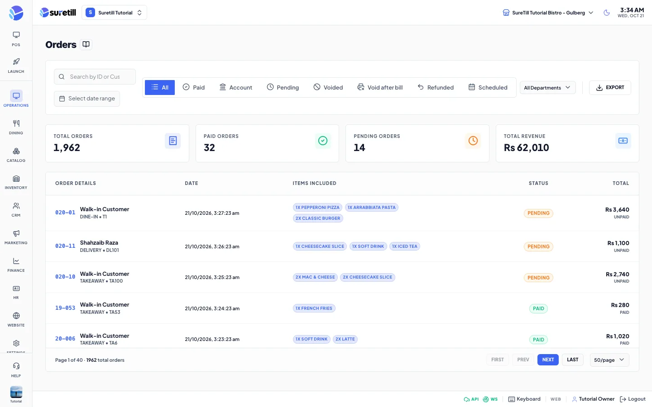Viewport: 652px width, 407px height.
Task: Open order 020-10
Action: [x=65, y=277]
